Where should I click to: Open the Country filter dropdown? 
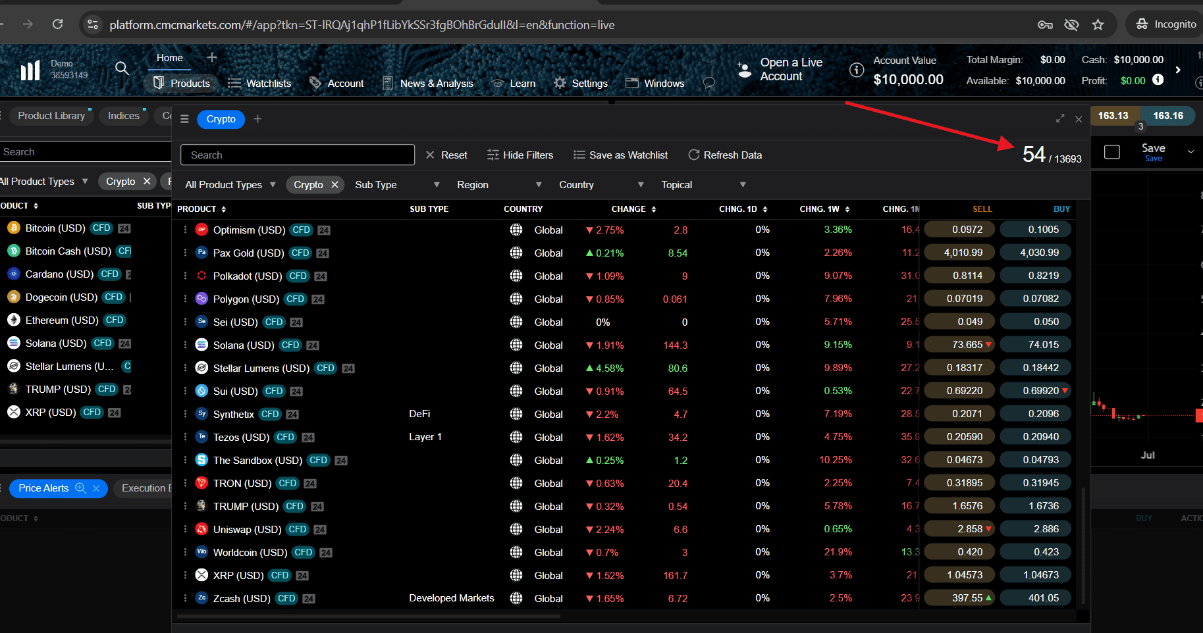click(601, 185)
